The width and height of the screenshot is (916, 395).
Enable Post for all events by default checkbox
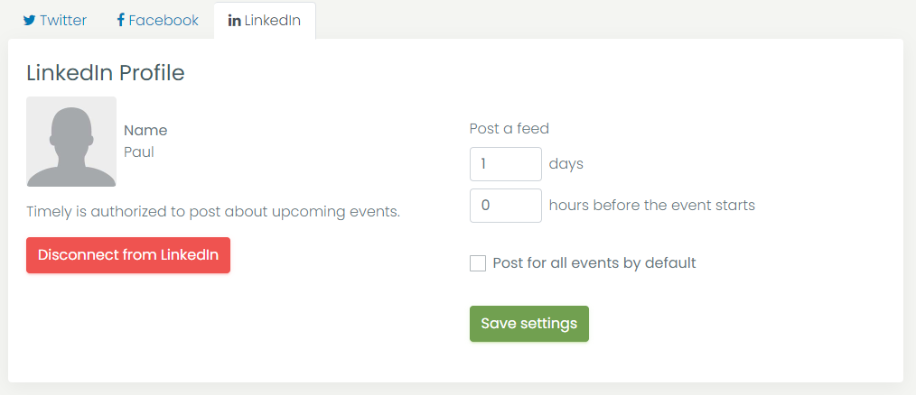coord(478,263)
